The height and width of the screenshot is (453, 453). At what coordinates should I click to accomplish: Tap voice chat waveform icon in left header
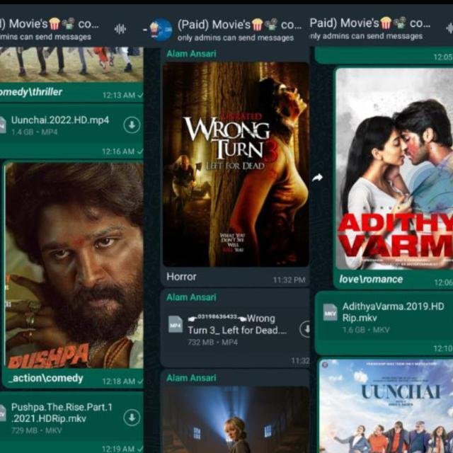(x=120, y=29)
